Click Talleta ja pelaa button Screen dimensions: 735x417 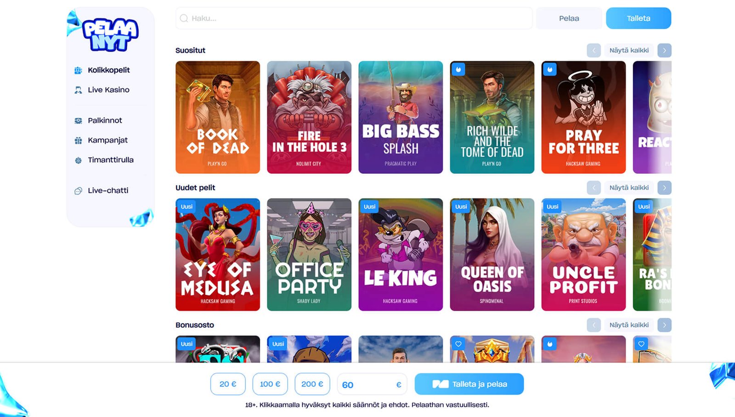(x=469, y=384)
